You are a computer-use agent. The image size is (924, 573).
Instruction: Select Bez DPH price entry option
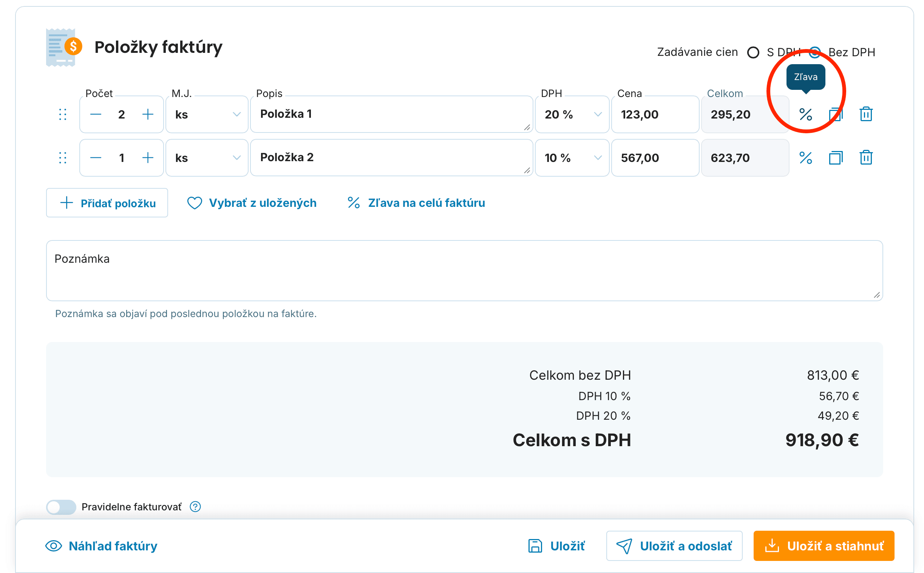[x=814, y=52]
